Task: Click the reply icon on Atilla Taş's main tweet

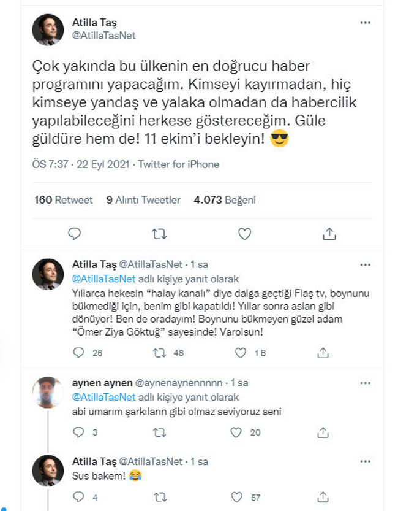Action: 74,234
